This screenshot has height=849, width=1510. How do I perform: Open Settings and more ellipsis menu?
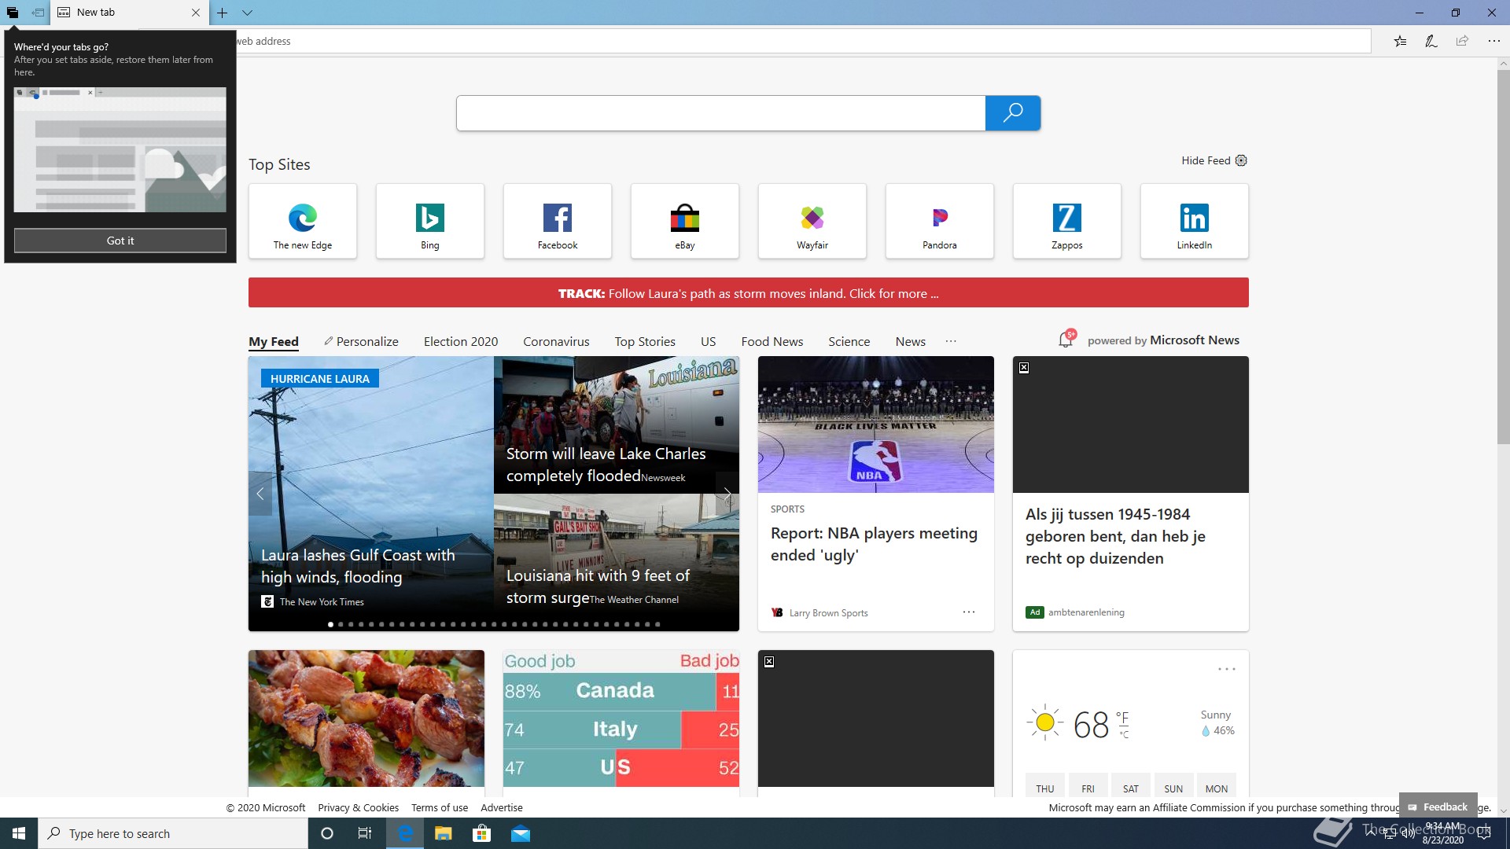click(x=1493, y=41)
